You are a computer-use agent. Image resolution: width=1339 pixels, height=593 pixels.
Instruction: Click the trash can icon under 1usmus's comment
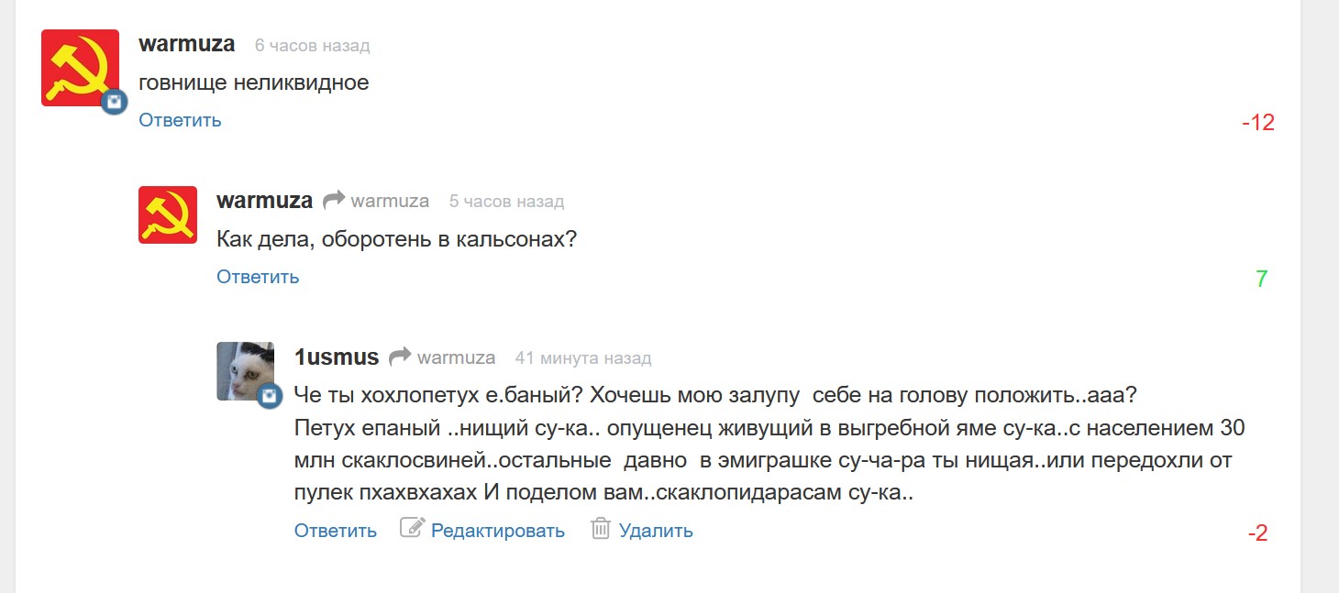coord(601,528)
